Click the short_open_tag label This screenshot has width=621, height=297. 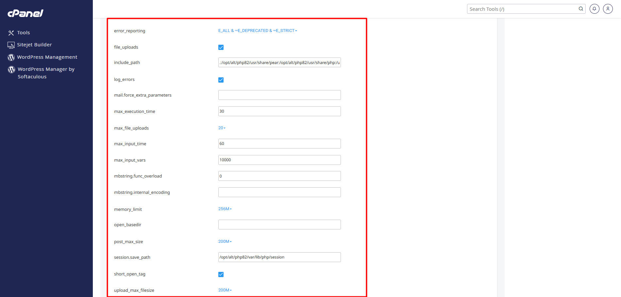click(x=129, y=274)
